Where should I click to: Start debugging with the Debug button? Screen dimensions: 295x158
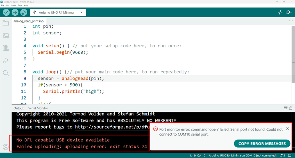click(24, 12)
